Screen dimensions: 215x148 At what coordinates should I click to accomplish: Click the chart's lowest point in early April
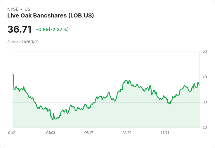click(x=53, y=120)
